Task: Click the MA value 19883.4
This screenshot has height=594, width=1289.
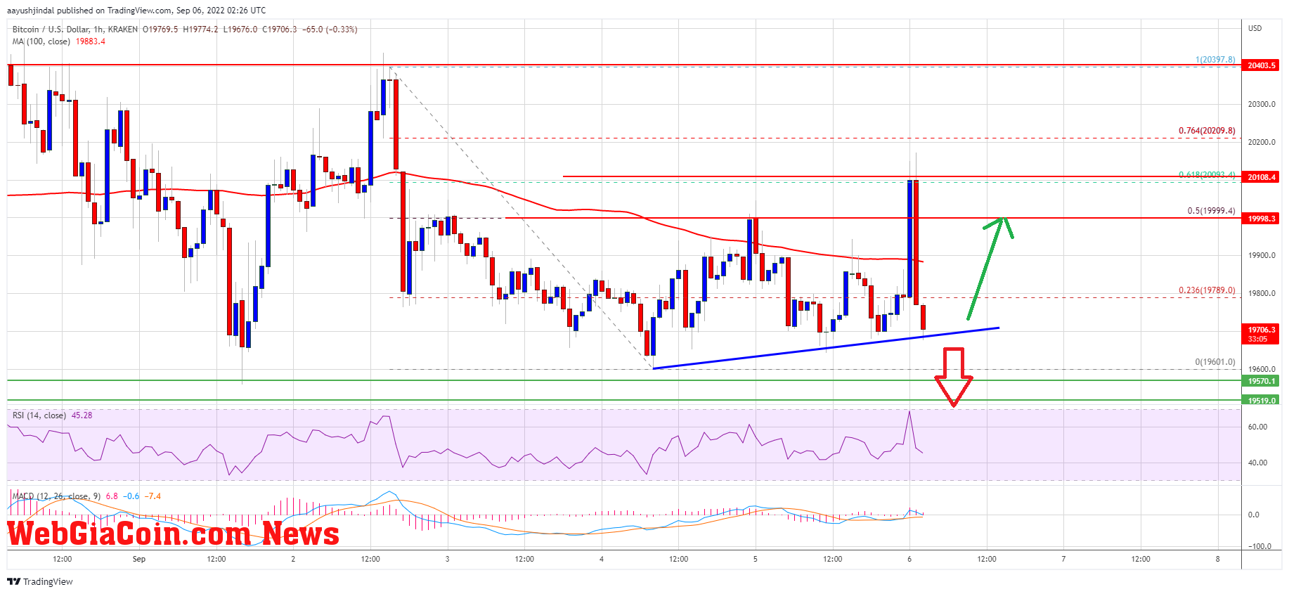Action: (91, 41)
